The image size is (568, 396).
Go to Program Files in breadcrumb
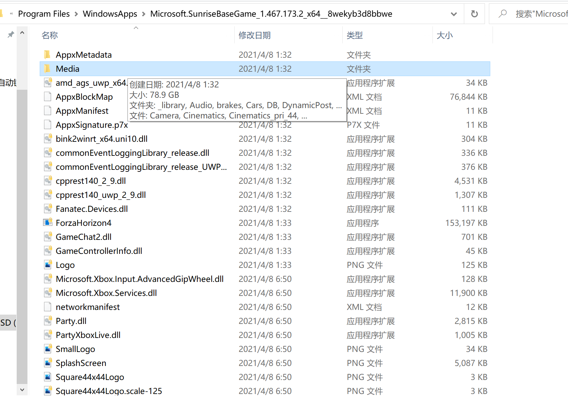(44, 14)
